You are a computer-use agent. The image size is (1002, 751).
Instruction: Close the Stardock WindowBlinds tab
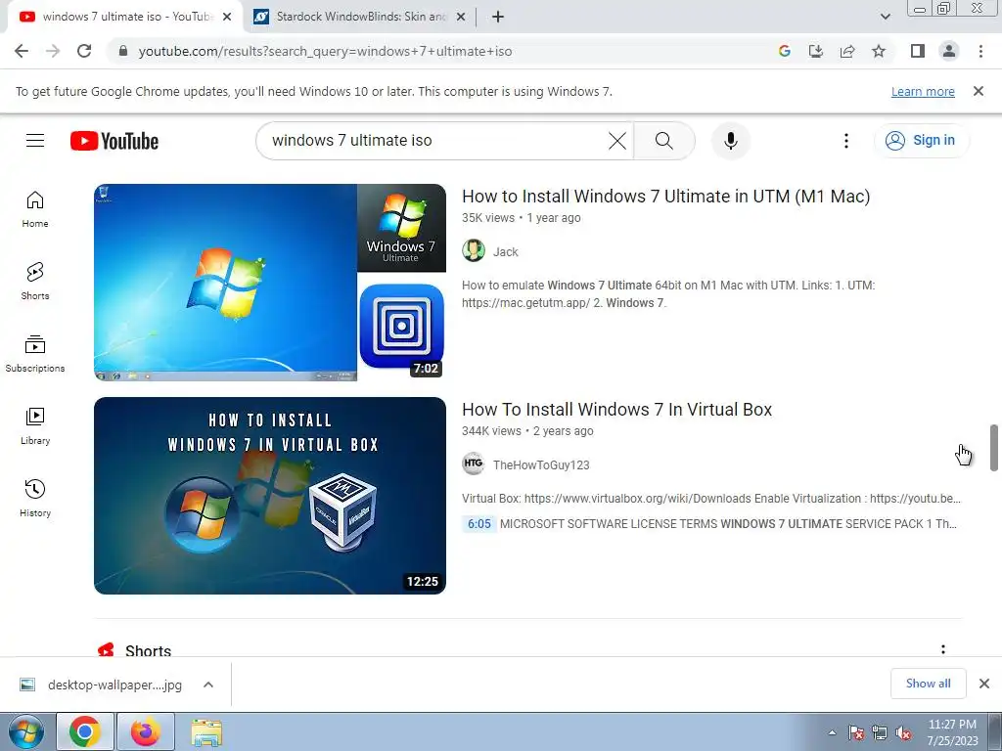pos(460,18)
